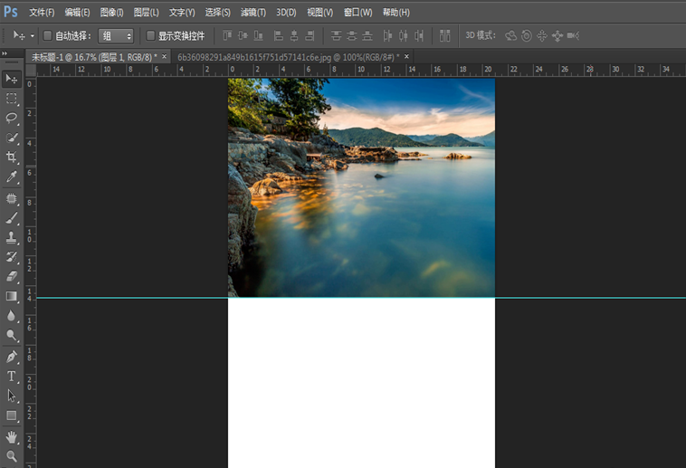Open the 图像(I) menu

coord(111,13)
